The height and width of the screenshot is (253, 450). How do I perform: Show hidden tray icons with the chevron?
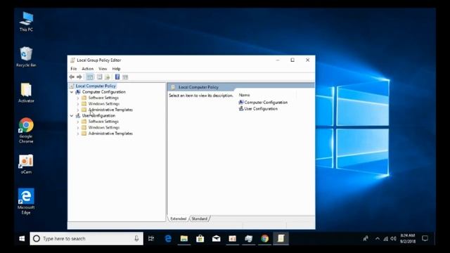point(378,239)
